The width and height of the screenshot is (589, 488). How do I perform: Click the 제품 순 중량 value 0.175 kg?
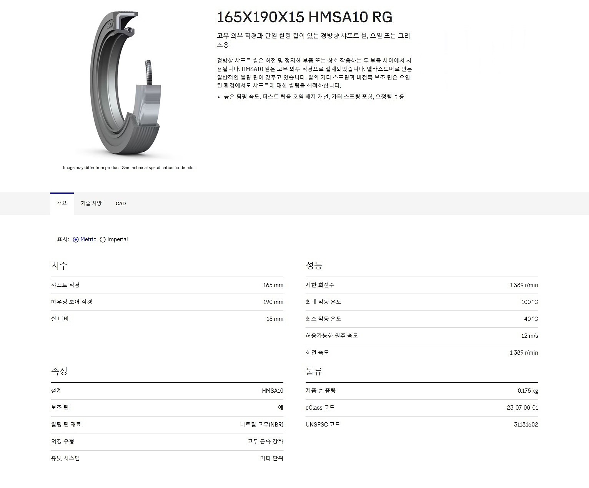click(528, 391)
